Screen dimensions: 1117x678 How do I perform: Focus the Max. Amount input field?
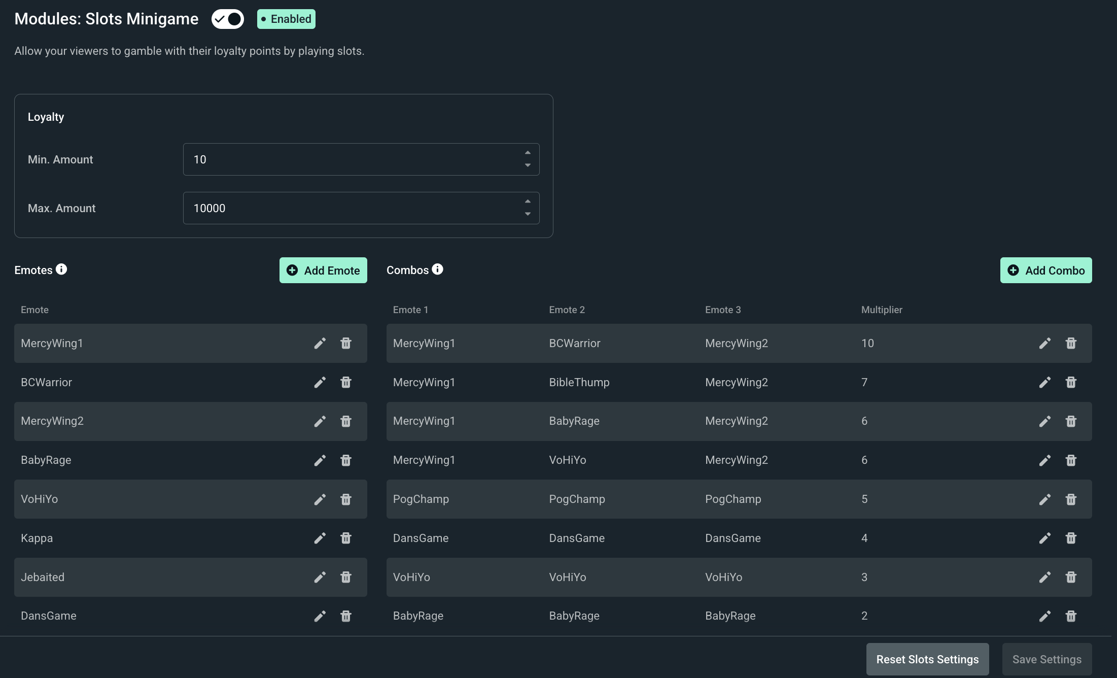click(361, 208)
